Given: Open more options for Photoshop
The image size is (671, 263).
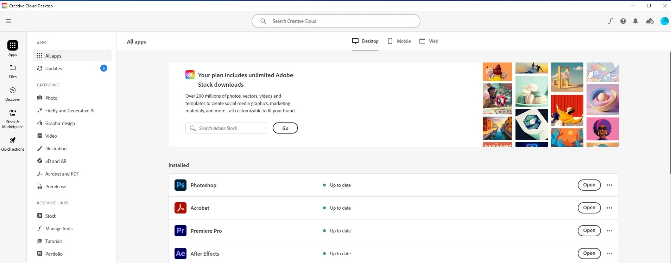Looking at the screenshot, I should 609,185.
